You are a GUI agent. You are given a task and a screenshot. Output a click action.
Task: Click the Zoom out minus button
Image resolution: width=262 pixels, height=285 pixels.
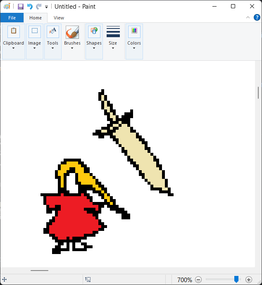[x=198, y=279]
